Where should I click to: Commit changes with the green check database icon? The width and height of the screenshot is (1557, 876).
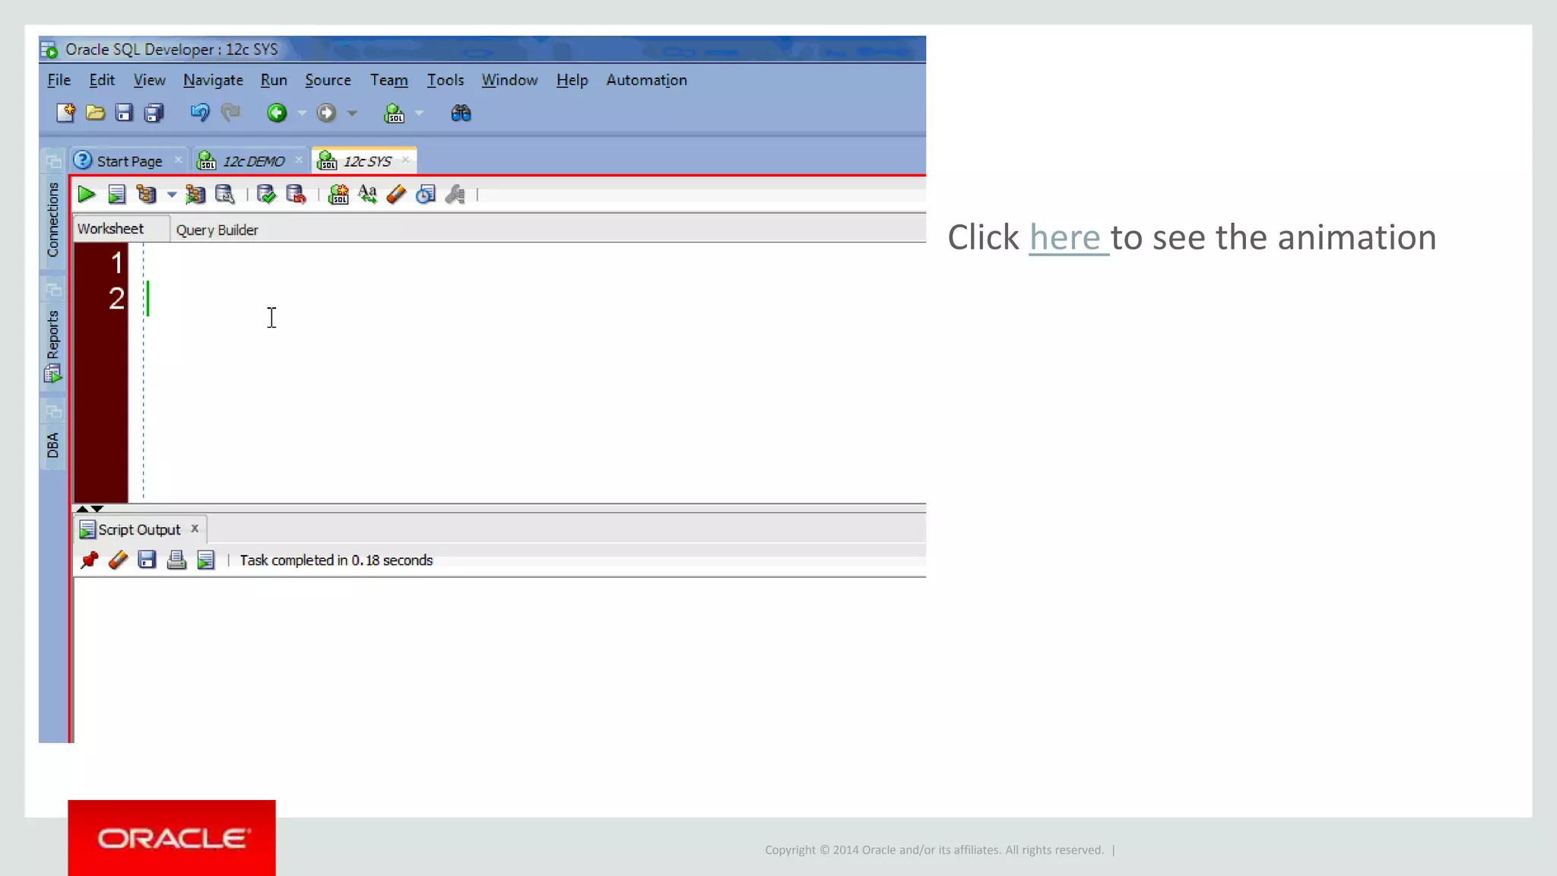(266, 195)
